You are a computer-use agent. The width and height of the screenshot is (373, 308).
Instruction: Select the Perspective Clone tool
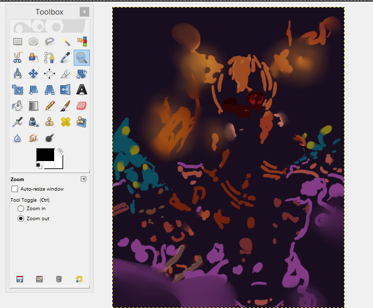(x=82, y=122)
